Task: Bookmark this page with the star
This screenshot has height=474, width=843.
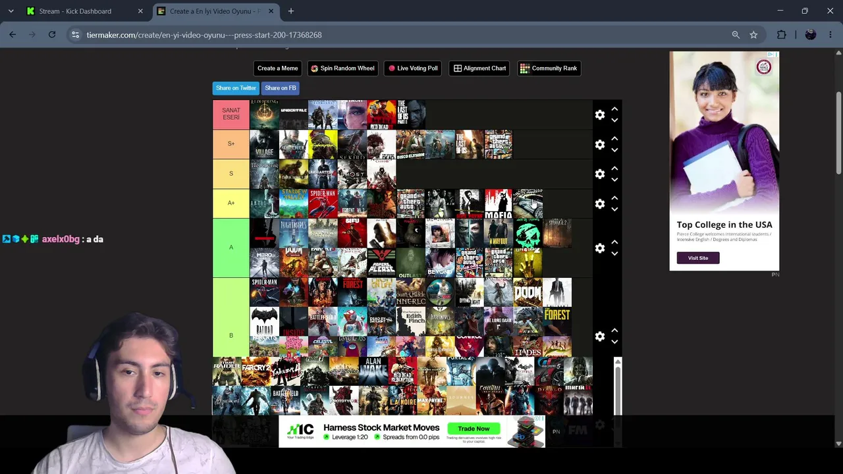Action: pyautogui.click(x=753, y=35)
